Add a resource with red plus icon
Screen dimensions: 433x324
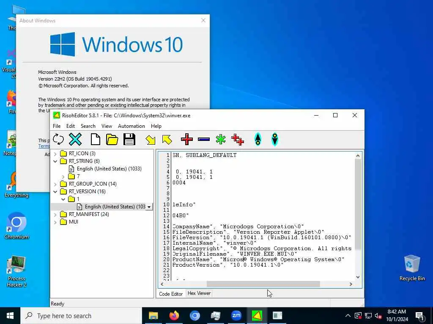click(187, 139)
